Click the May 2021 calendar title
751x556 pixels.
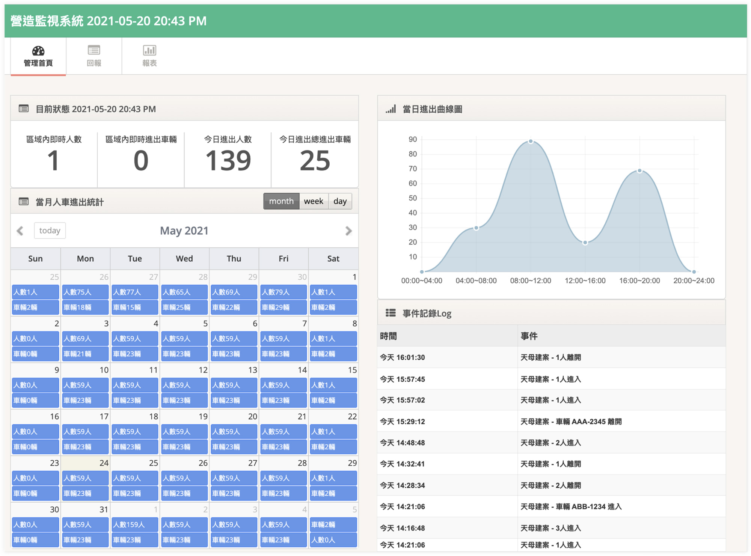pos(184,231)
